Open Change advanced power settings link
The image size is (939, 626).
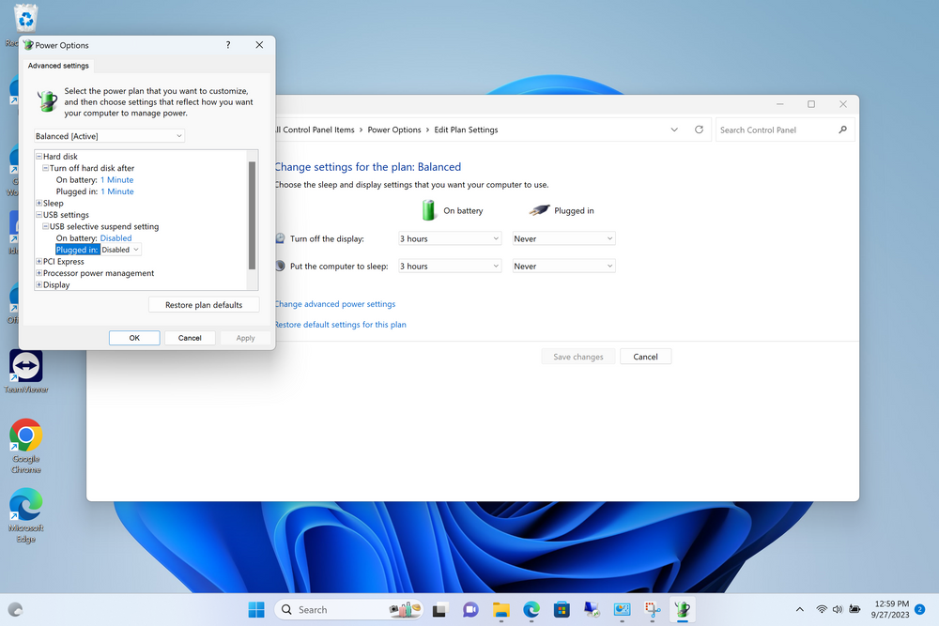coord(332,303)
